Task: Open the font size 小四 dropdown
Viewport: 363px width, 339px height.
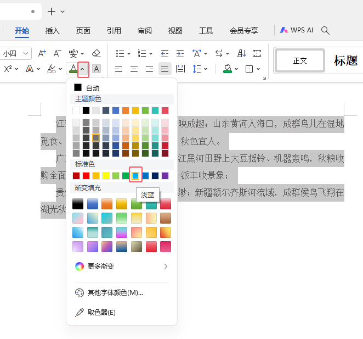Action: click(26, 53)
